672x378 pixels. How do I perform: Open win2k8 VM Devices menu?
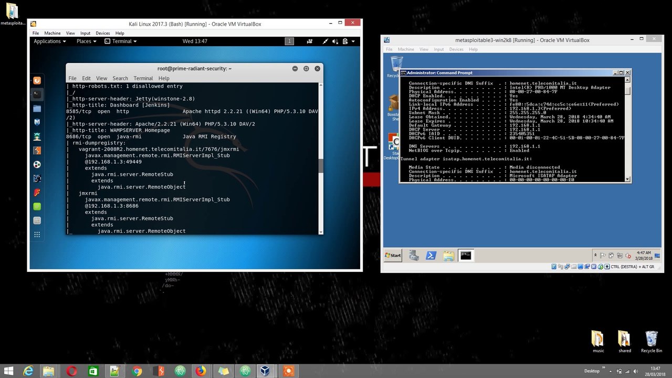(x=456, y=49)
